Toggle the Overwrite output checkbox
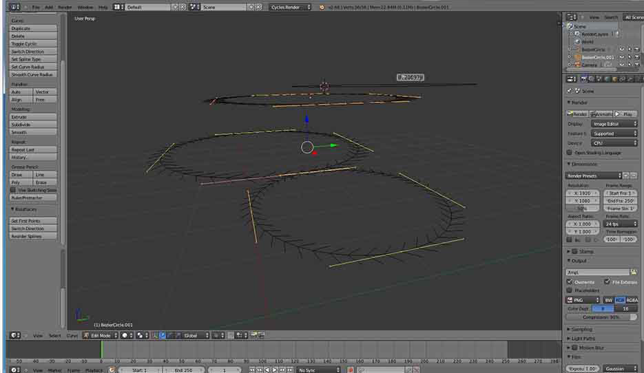 coord(570,281)
